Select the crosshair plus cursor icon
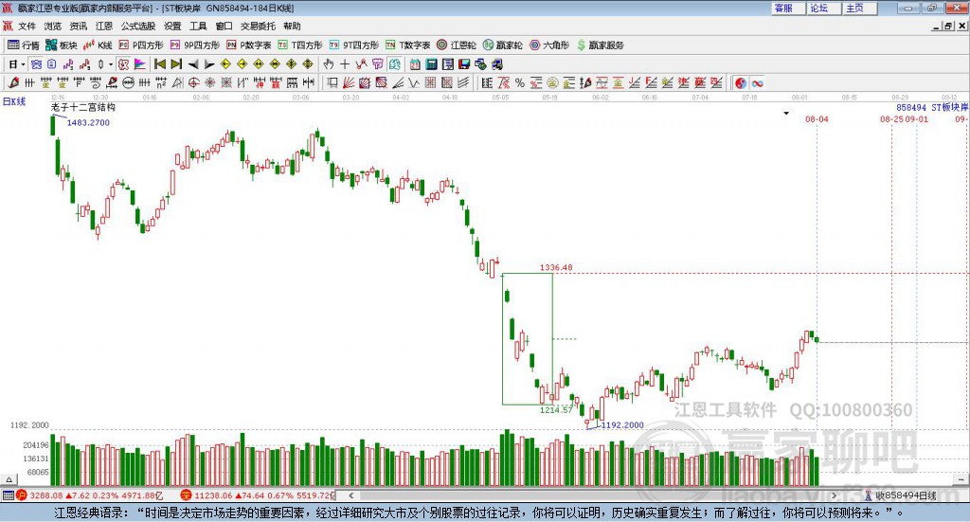 pos(345,64)
